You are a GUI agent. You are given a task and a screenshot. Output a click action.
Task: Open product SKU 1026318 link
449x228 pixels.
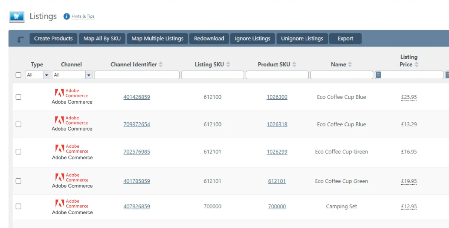277,124
